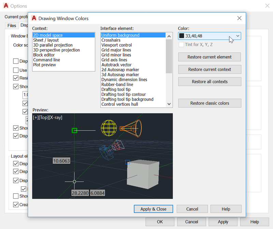Open the [+] viewport controls menu in preview
The width and height of the screenshot is (273, 229).
(x=35, y=117)
